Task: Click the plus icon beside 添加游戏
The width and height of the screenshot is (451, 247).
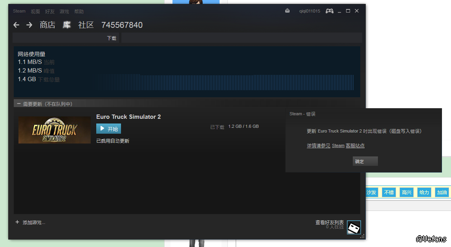Action: click(17, 222)
